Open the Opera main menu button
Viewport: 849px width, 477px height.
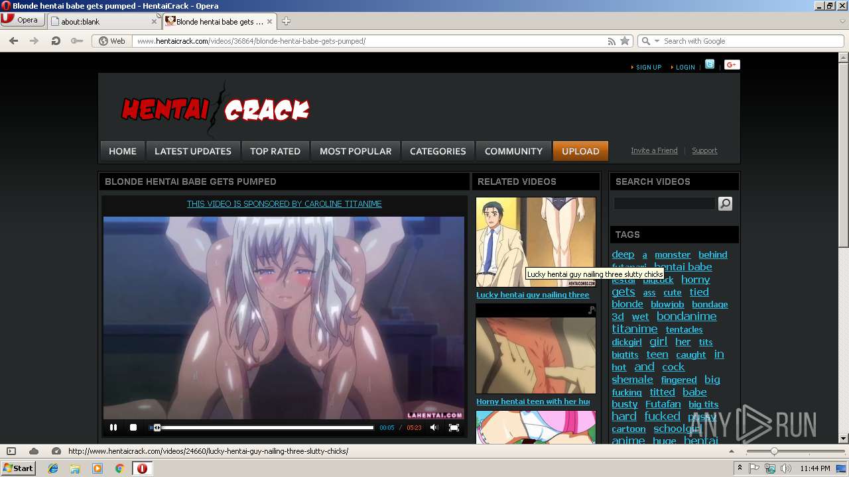22,20
